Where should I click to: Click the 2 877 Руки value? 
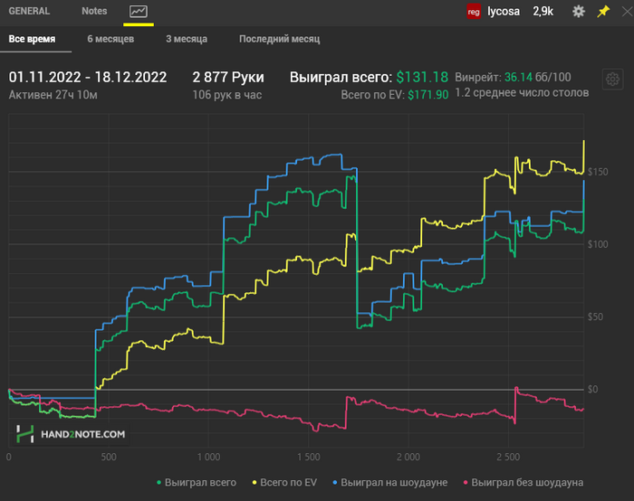click(228, 77)
